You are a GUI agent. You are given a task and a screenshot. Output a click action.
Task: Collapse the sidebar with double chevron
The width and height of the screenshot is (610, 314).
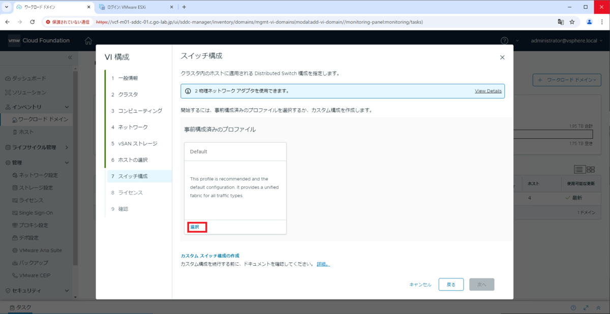point(70,57)
